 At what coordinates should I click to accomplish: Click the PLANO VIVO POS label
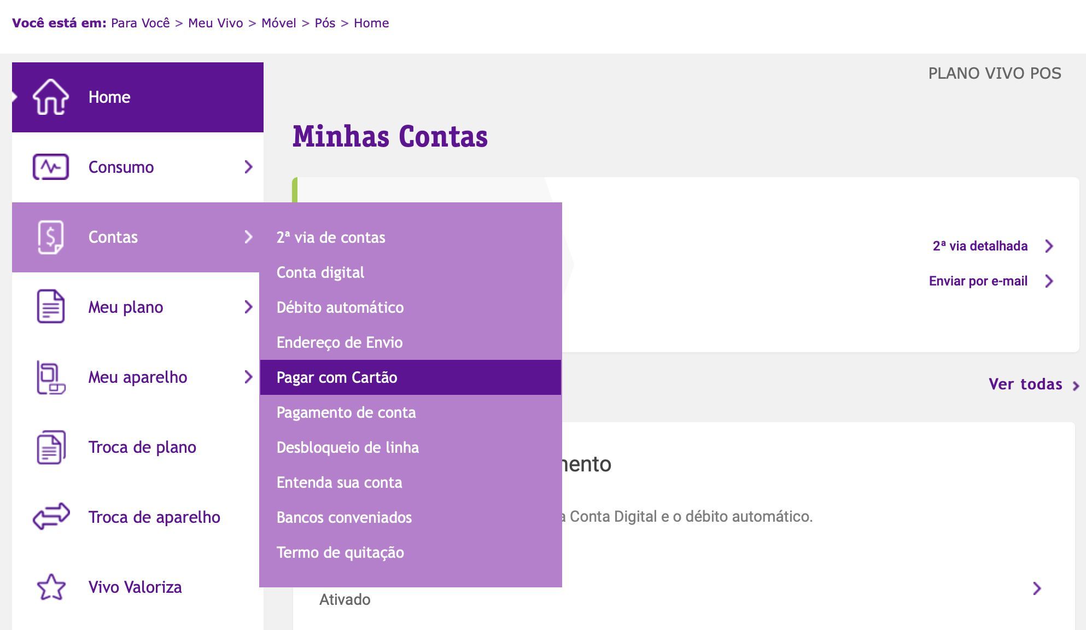(995, 73)
